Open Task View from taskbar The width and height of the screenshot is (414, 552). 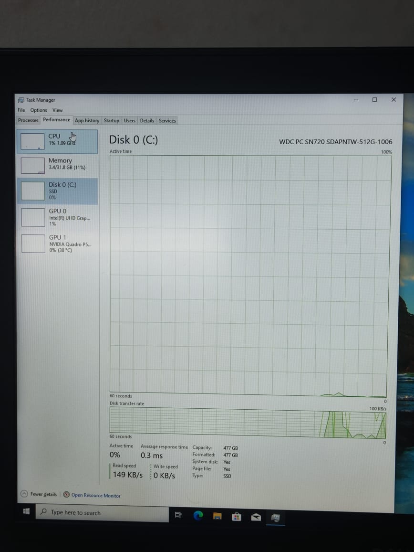pos(178,515)
